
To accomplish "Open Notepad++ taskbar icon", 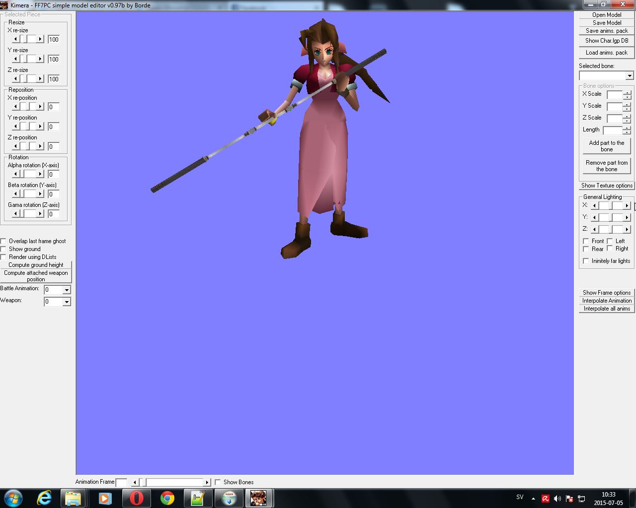I will coord(198,498).
